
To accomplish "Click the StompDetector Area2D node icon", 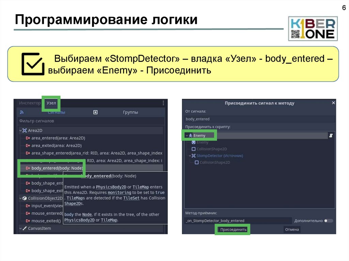I will coord(194,156).
